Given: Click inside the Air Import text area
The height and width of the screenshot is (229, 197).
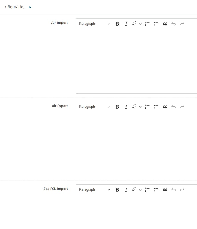Looking at the screenshot, I should pos(136,61).
